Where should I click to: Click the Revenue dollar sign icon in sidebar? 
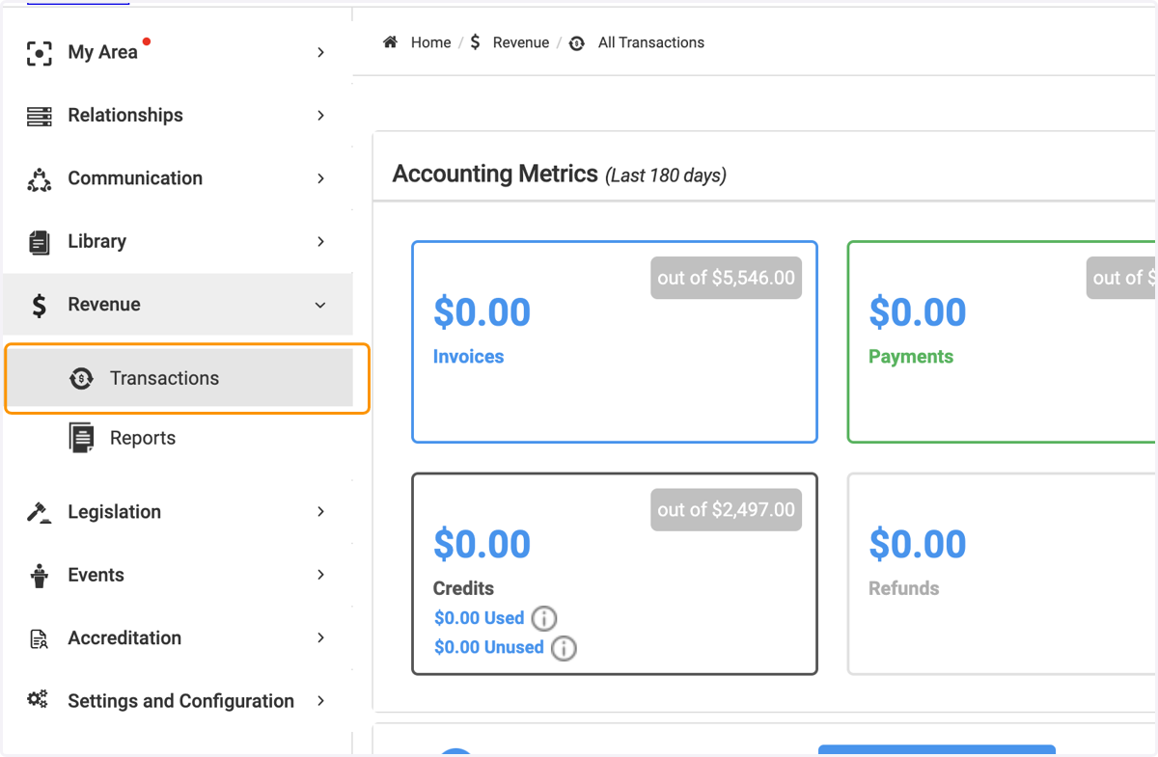[x=39, y=306]
